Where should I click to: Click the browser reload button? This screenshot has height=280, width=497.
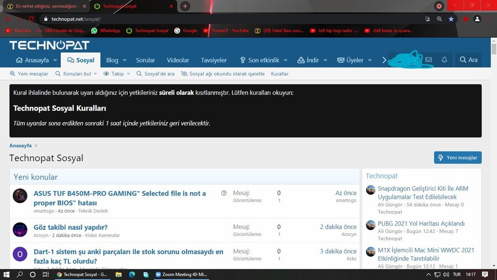click(x=31, y=19)
